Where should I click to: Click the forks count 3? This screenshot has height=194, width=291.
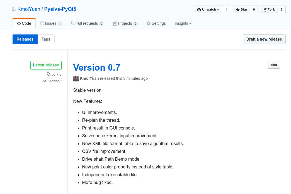point(282,9)
